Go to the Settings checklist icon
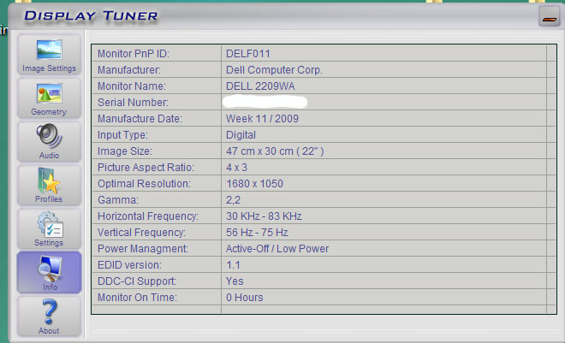Image resolution: width=565 pixels, height=343 pixels. tap(49, 229)
